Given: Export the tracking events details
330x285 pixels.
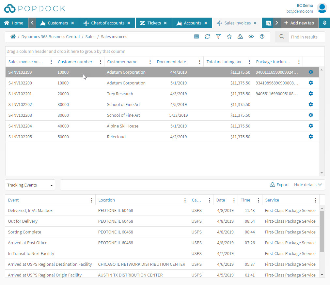Looking at the screenshot, I should click(x=279, y=185).
